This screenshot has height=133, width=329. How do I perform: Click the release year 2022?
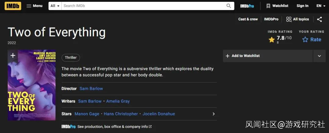pyautogui.click(x=12, y=43)
